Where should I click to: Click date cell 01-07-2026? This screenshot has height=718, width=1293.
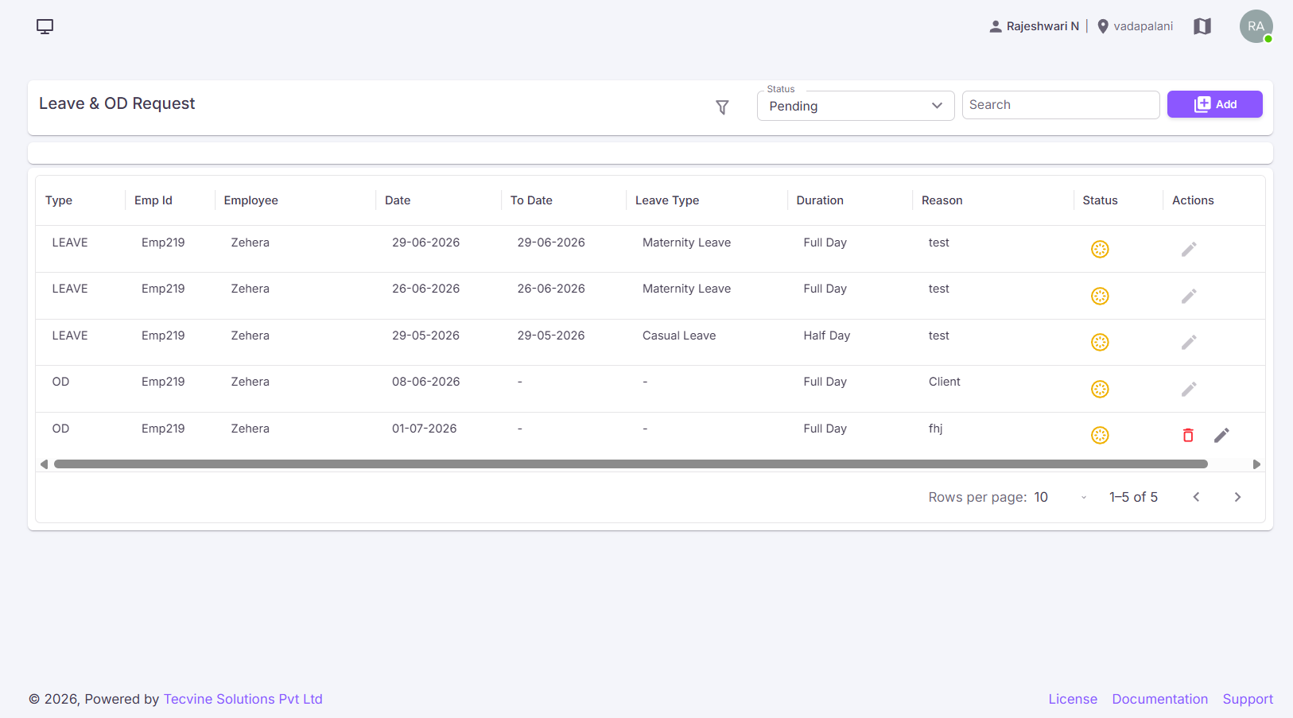(x=425, y=429)
